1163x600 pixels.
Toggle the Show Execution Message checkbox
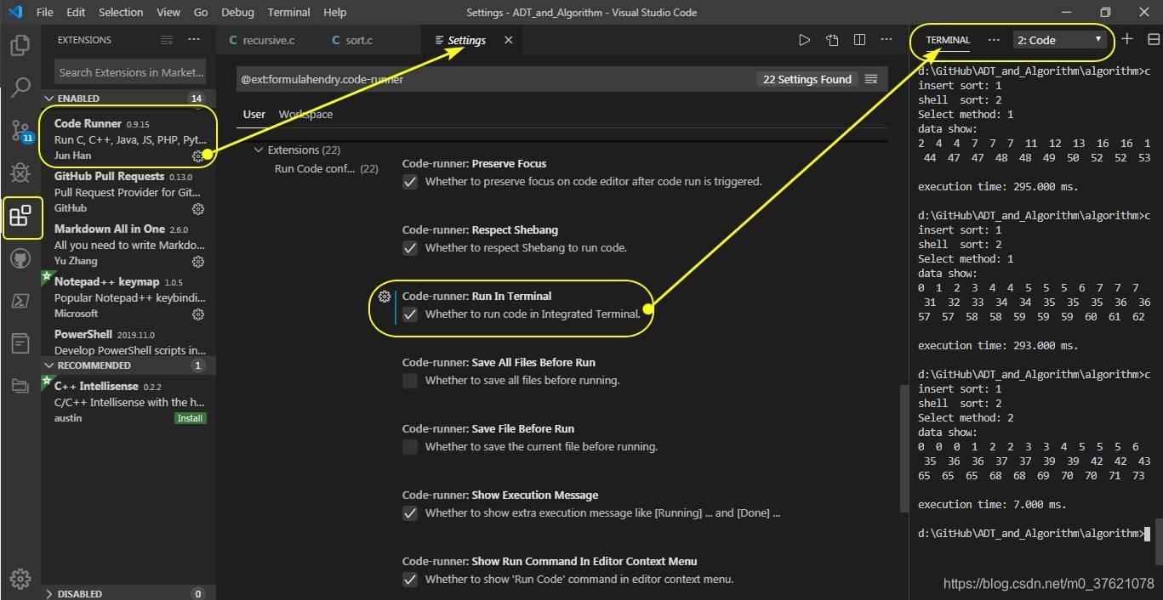[410, 513]
